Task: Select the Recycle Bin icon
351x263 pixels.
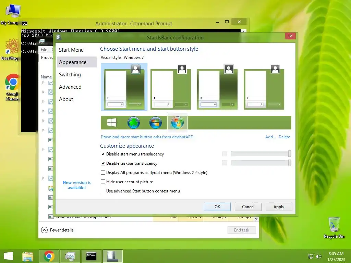Action: tap(334, 228)
